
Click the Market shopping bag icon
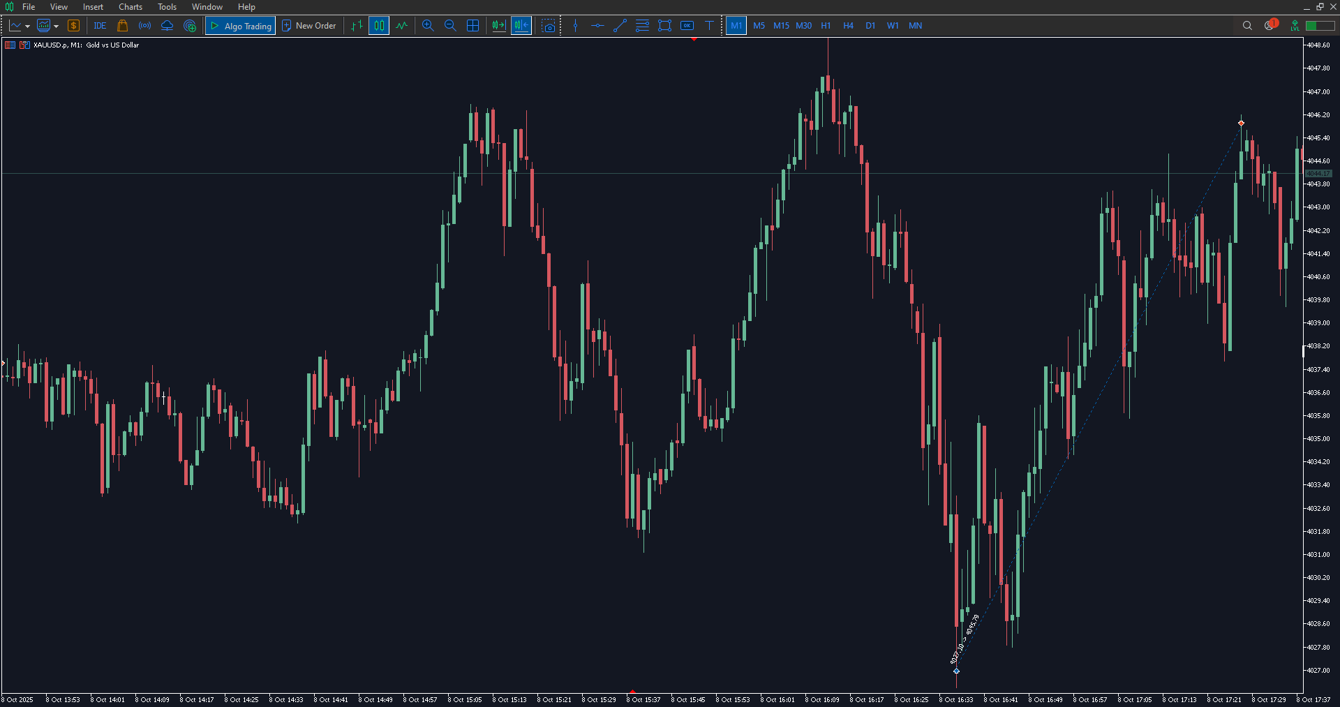click(x=123, y=26)
